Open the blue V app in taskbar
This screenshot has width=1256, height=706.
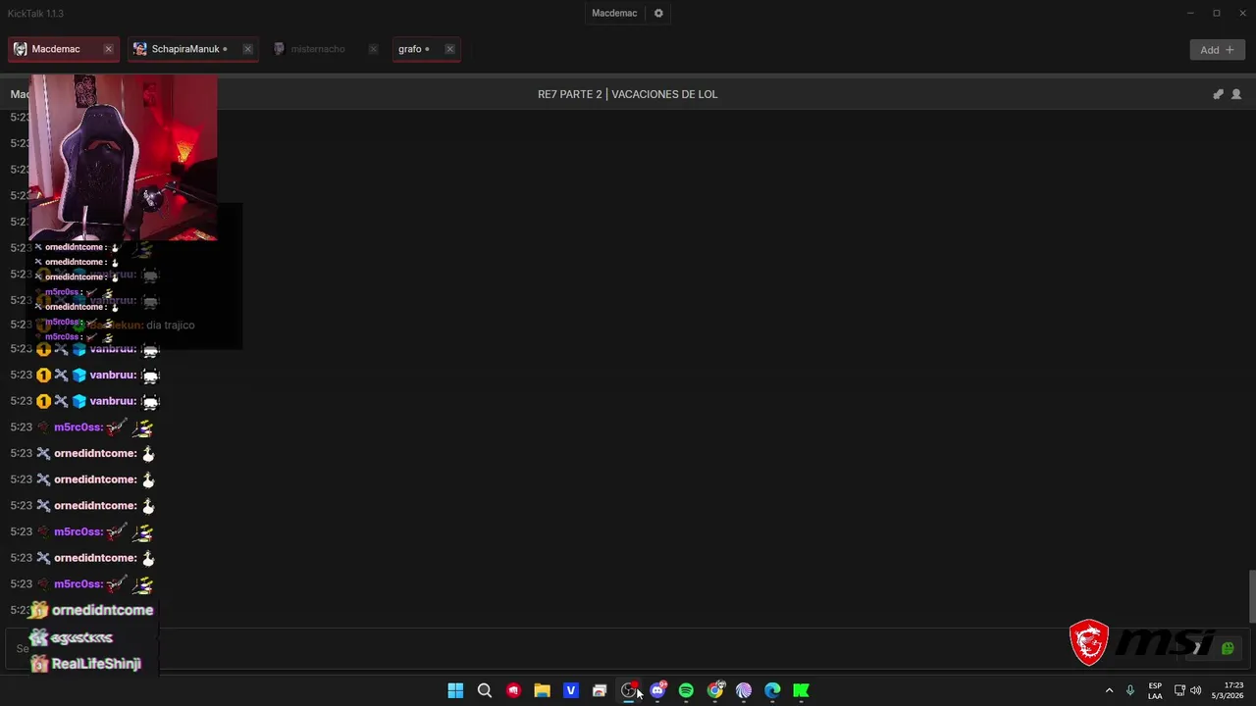(x=570, y=690)
